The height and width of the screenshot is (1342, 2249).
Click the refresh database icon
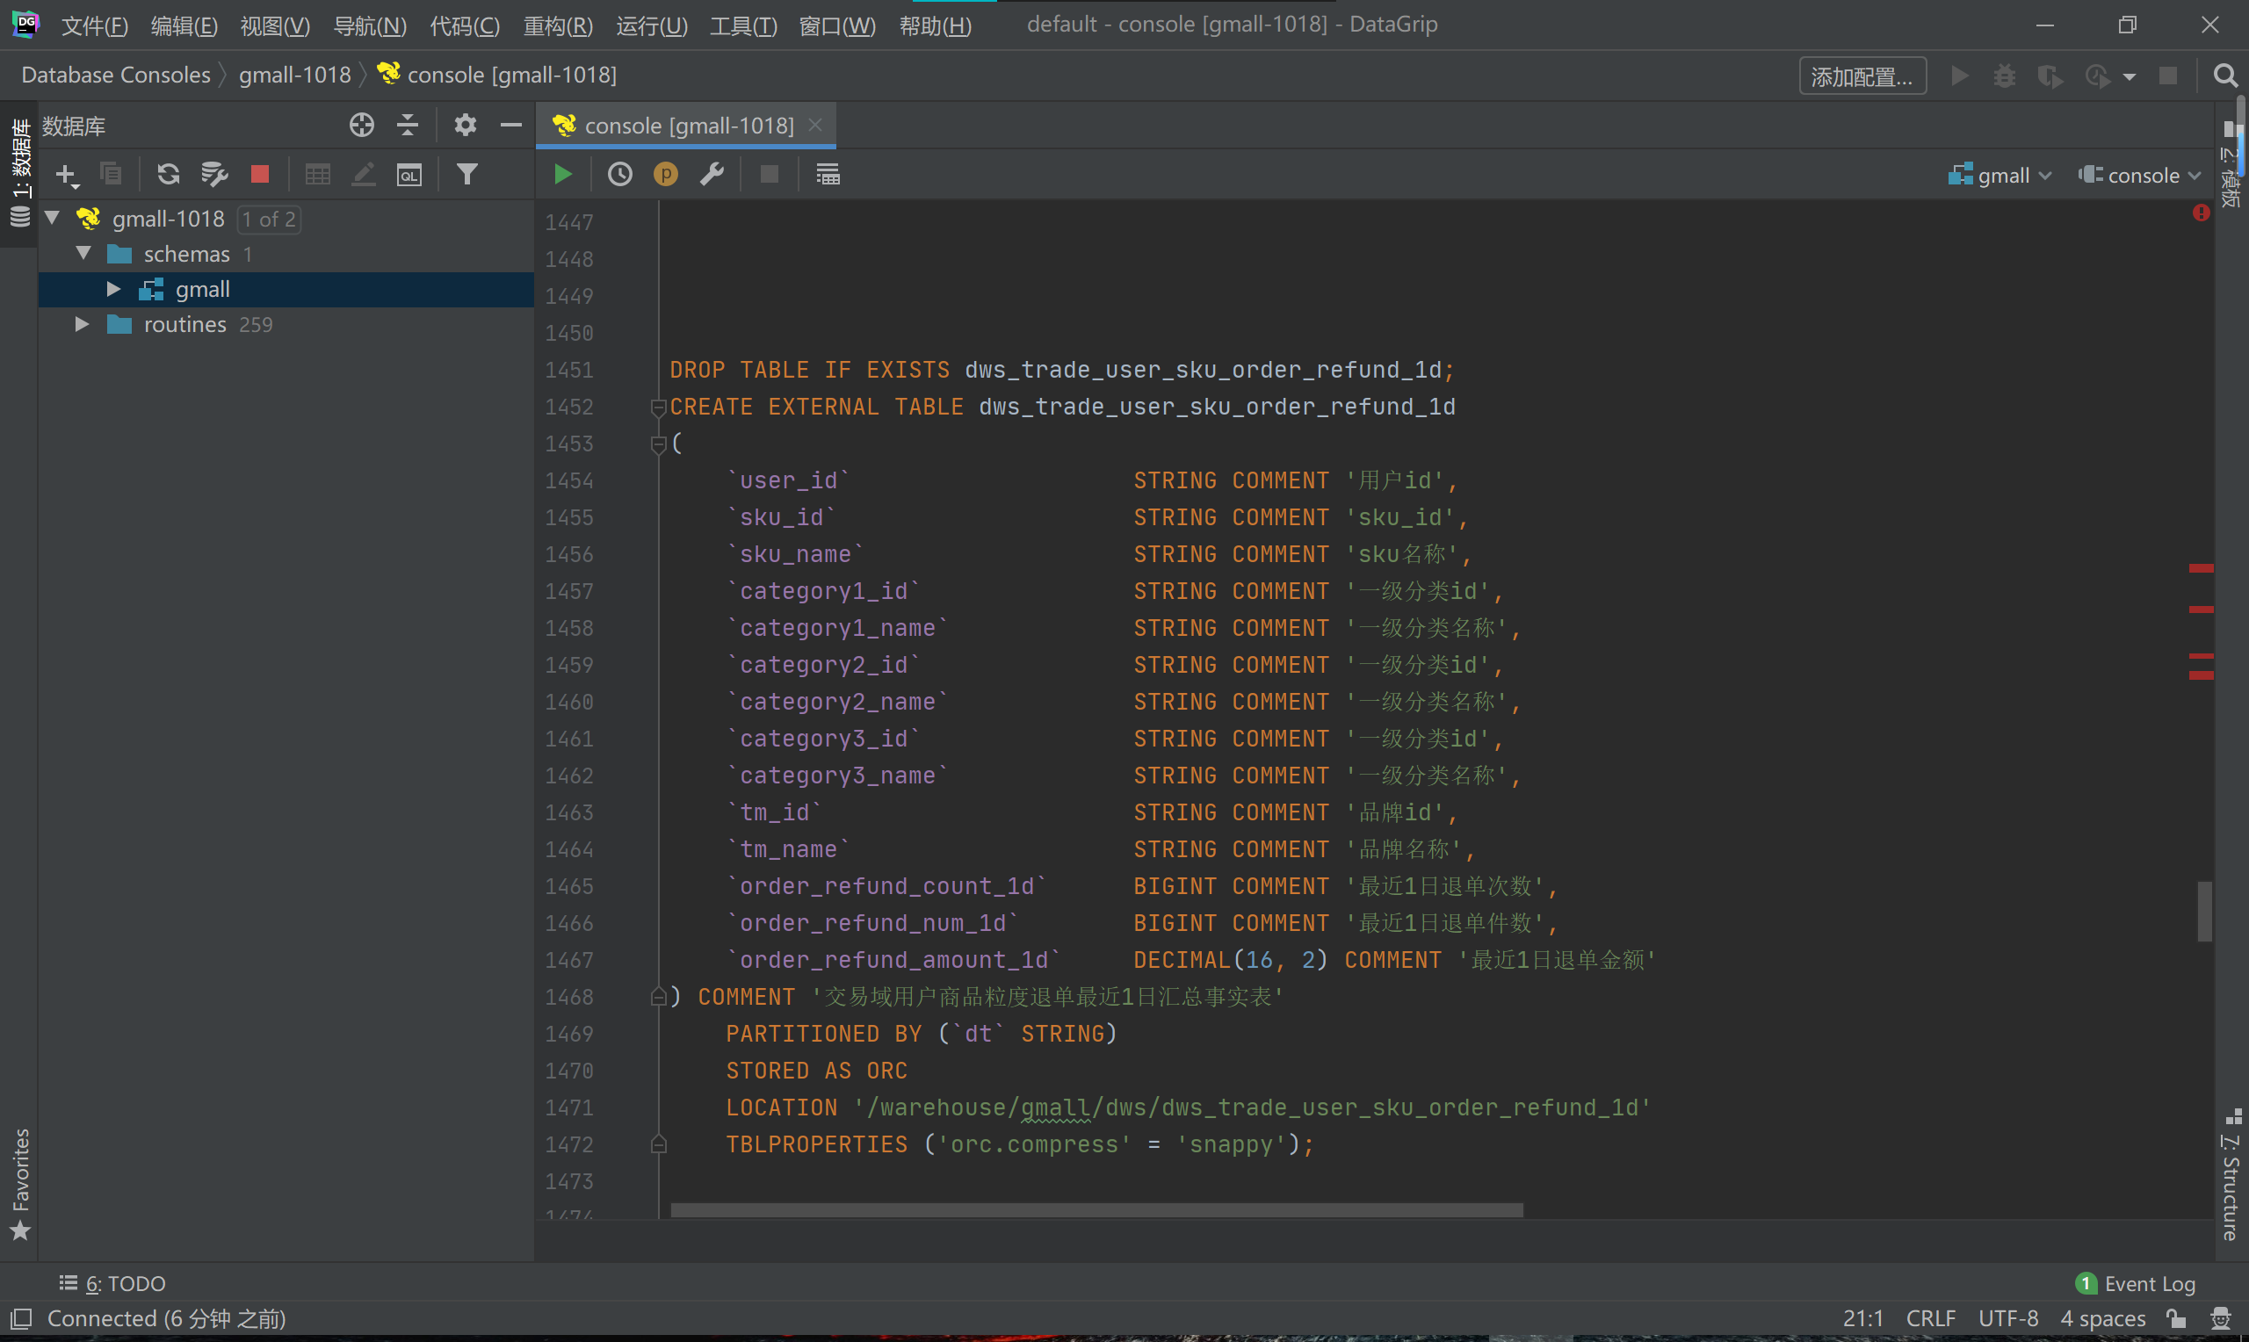pos(168,174)
